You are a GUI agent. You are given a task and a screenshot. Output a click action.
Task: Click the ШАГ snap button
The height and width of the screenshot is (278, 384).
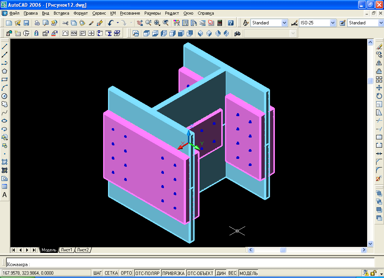(97, 273)
